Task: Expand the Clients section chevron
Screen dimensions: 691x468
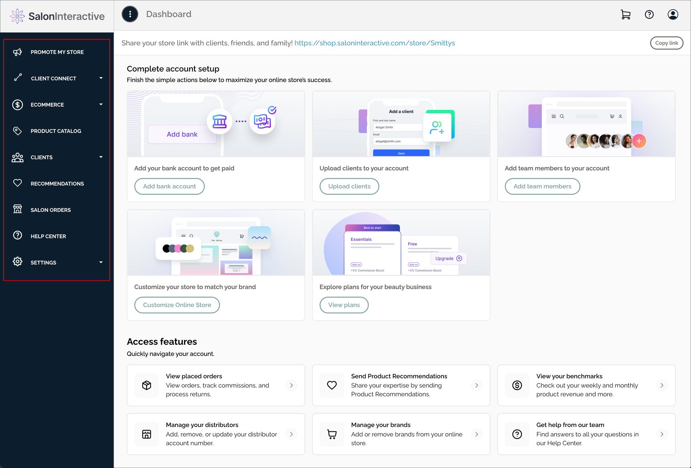Action: [x=101, y=157]
